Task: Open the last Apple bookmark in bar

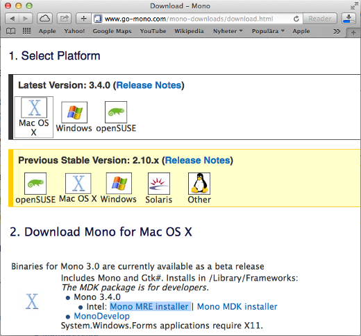Action: (x=301, y=31)
